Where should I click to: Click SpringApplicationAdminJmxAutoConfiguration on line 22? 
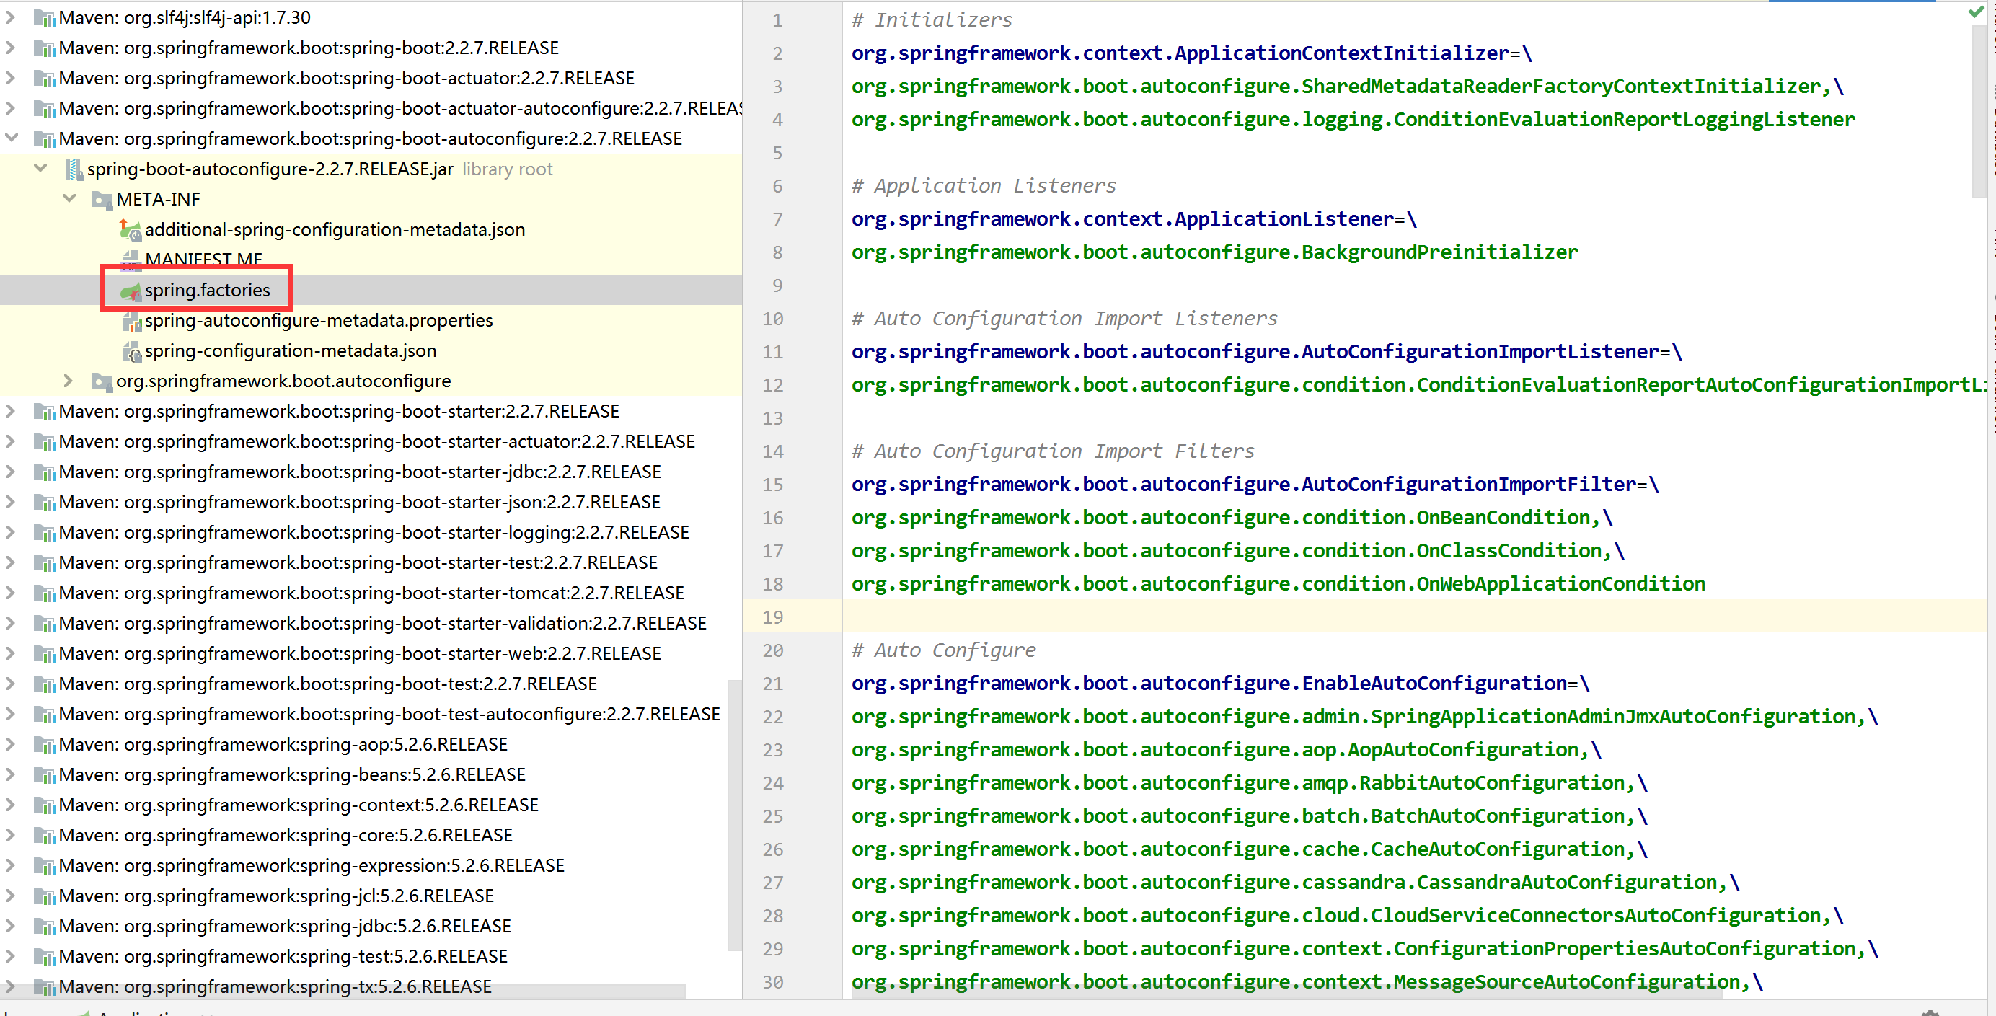1613,717
